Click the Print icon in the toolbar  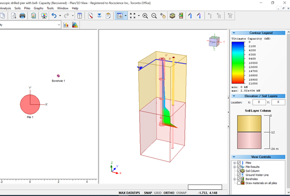pyautogui.click(x=22, y=16)
